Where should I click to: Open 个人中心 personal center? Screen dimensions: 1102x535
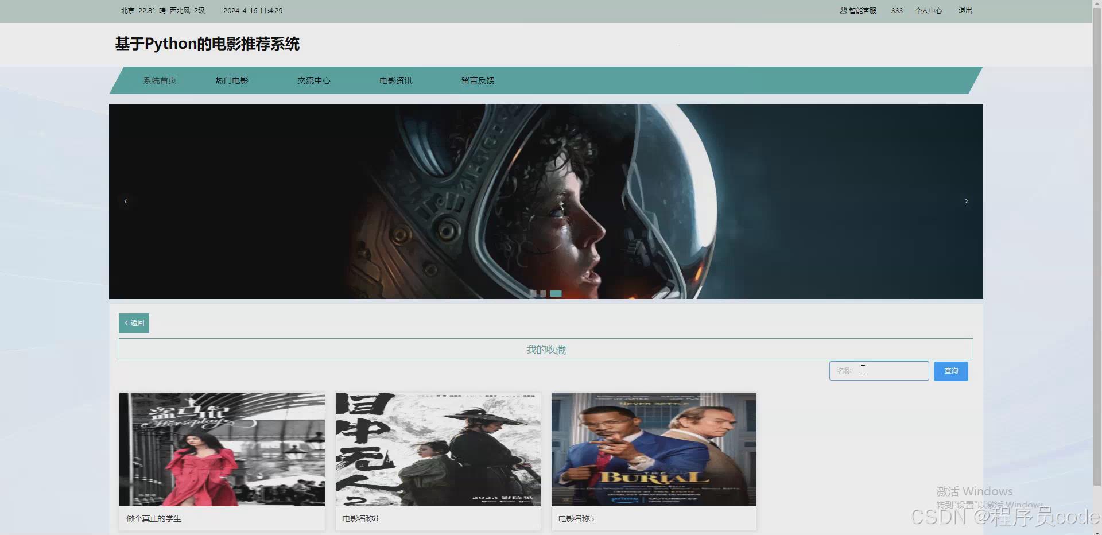coord(928,10)
